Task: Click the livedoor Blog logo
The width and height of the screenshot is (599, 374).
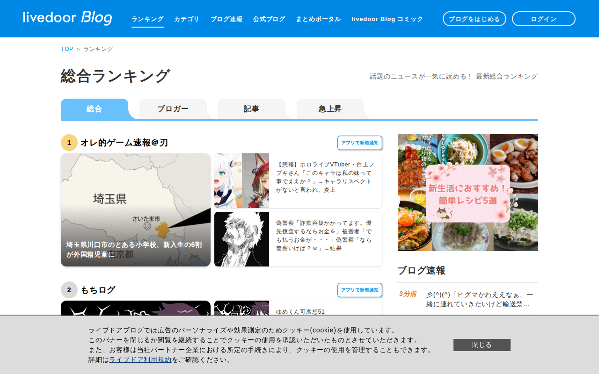Action: [x=67, y=18]
